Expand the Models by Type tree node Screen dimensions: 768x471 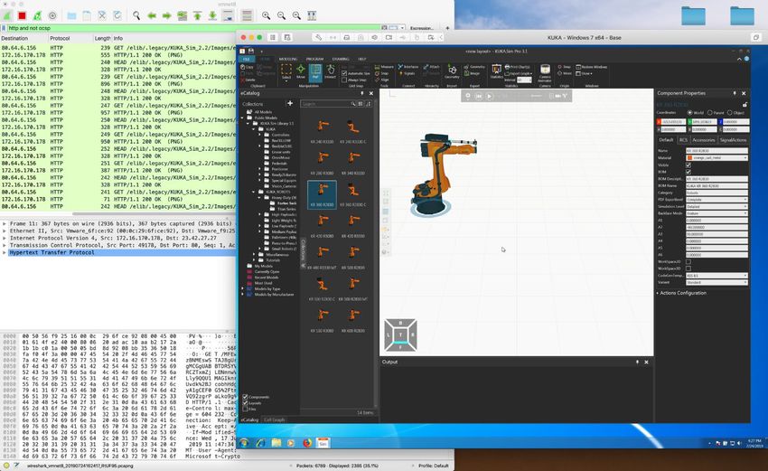243,288
